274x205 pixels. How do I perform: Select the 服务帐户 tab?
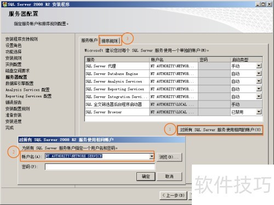[89, 40]
